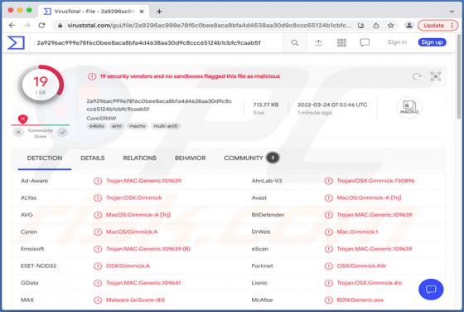The image size is (464, 312).
Task: Click the browser address bar URL
Action: tap(209, 26)
